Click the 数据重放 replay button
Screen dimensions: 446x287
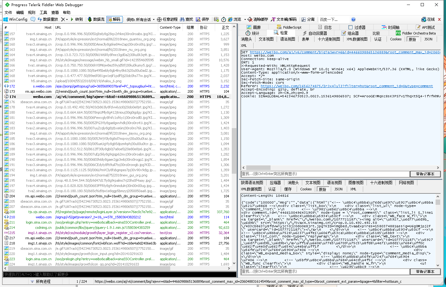(48, 19)
